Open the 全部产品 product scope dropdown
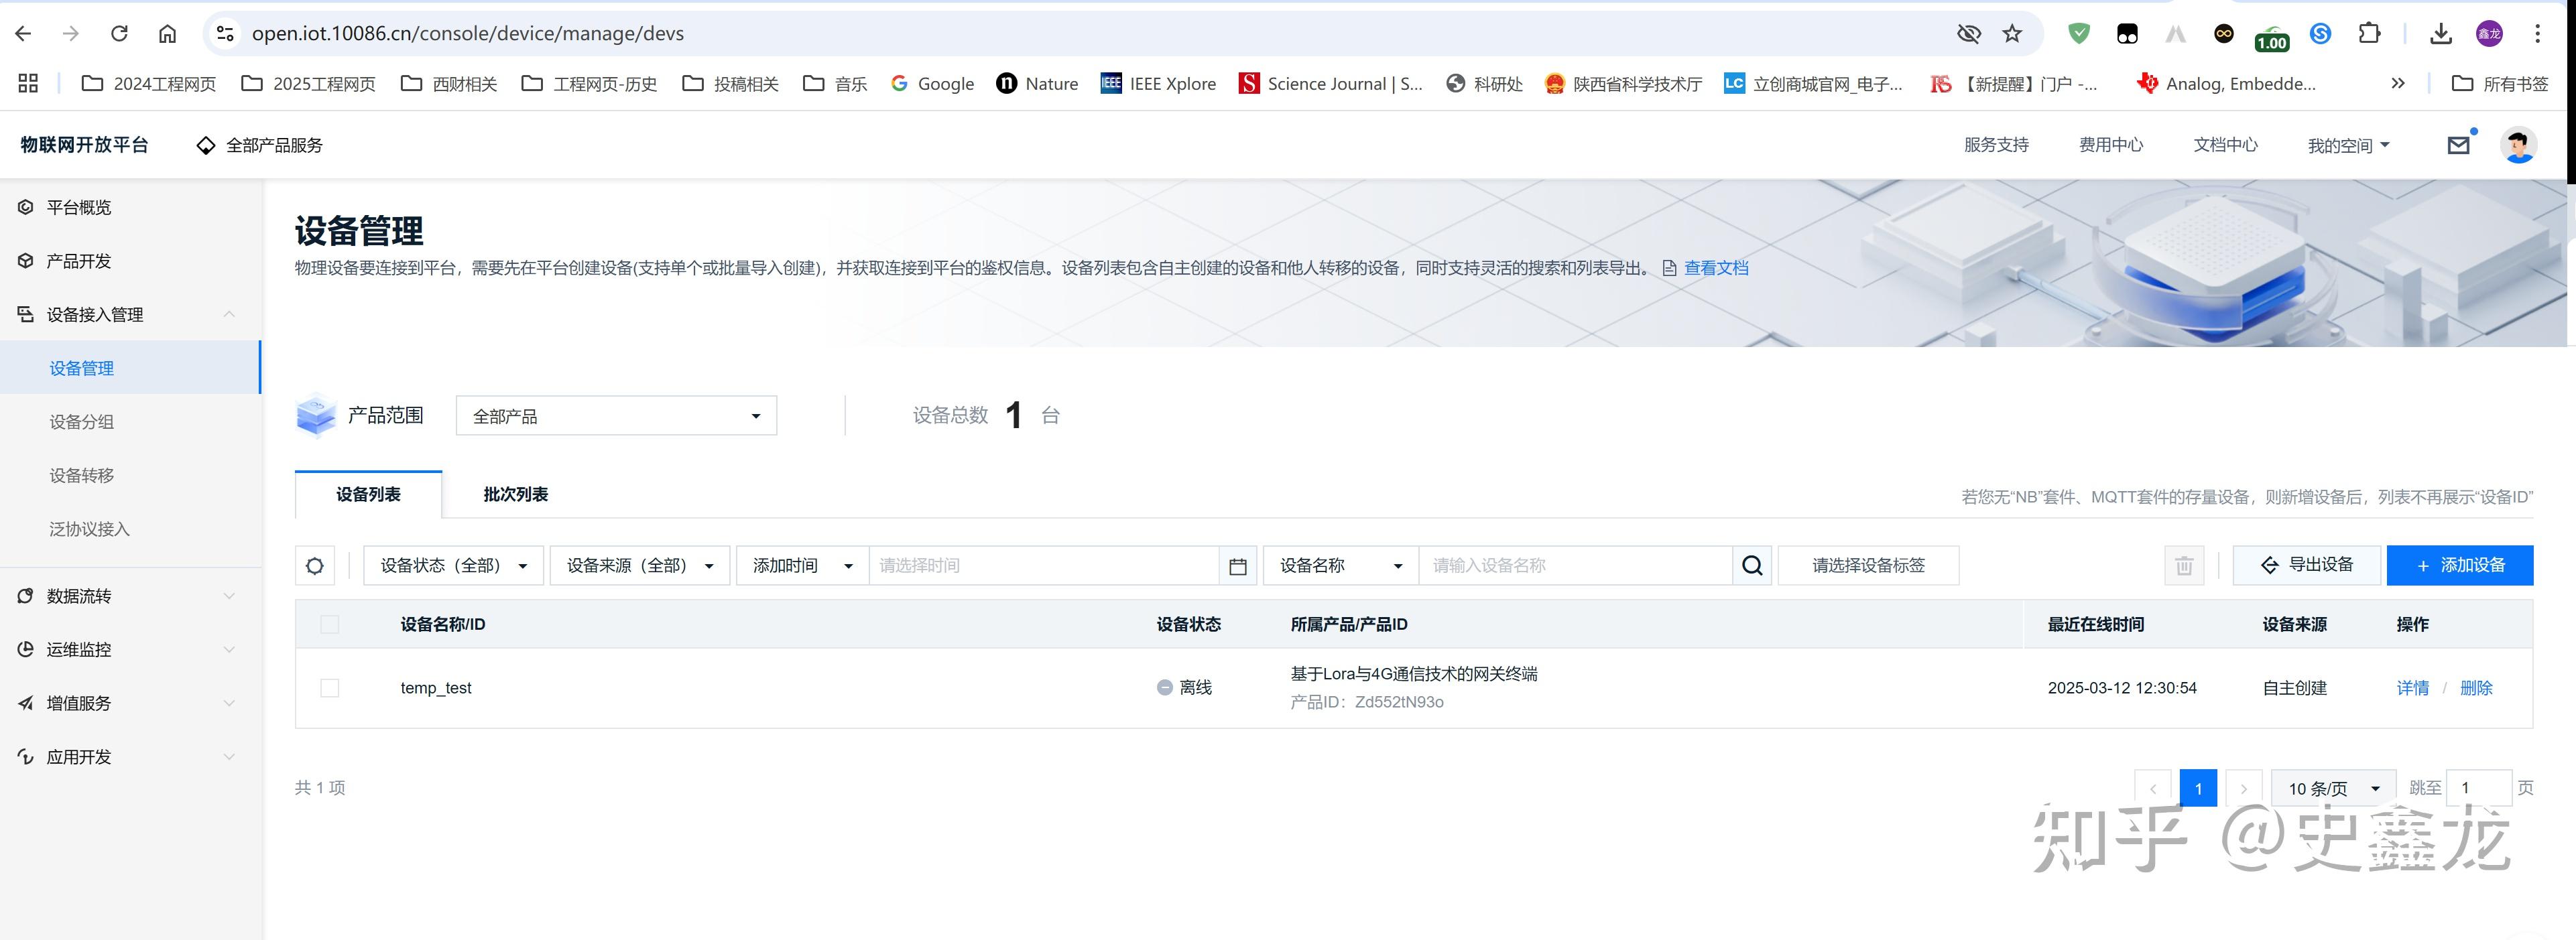The width and height of the screenshot is (2576, 940). [615, 415]
